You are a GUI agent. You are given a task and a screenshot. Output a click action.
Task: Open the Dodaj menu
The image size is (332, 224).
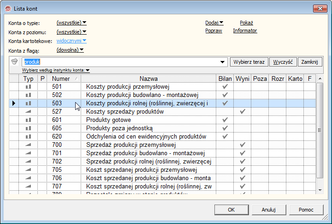[214, 23]
